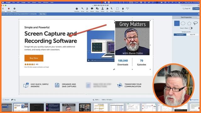Open the Text menu

click(x=29, y=3)
